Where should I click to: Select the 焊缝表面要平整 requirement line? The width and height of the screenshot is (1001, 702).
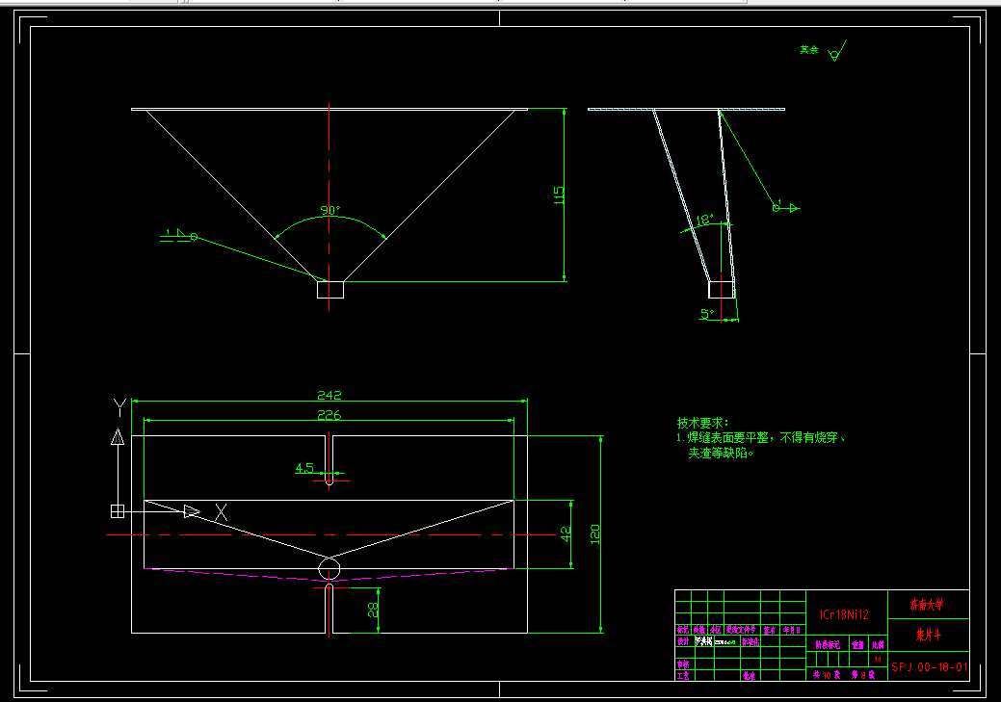tap(761, 438)
